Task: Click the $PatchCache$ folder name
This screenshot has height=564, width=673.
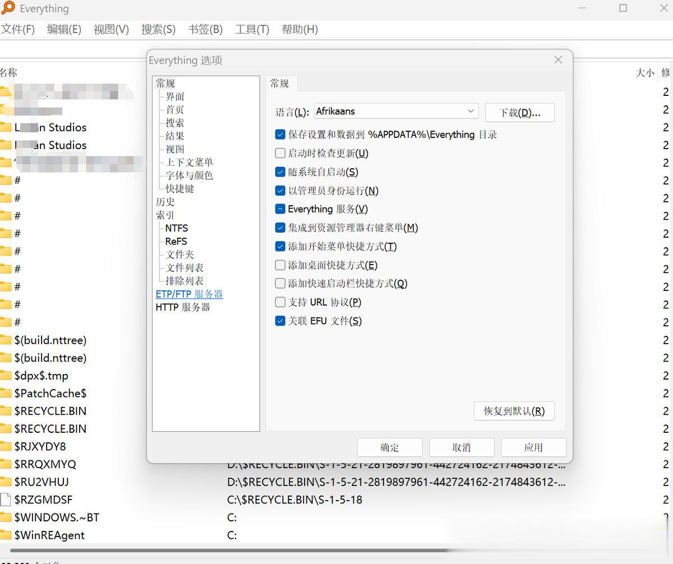Action: pyautogui.click(x=50, y=394)
